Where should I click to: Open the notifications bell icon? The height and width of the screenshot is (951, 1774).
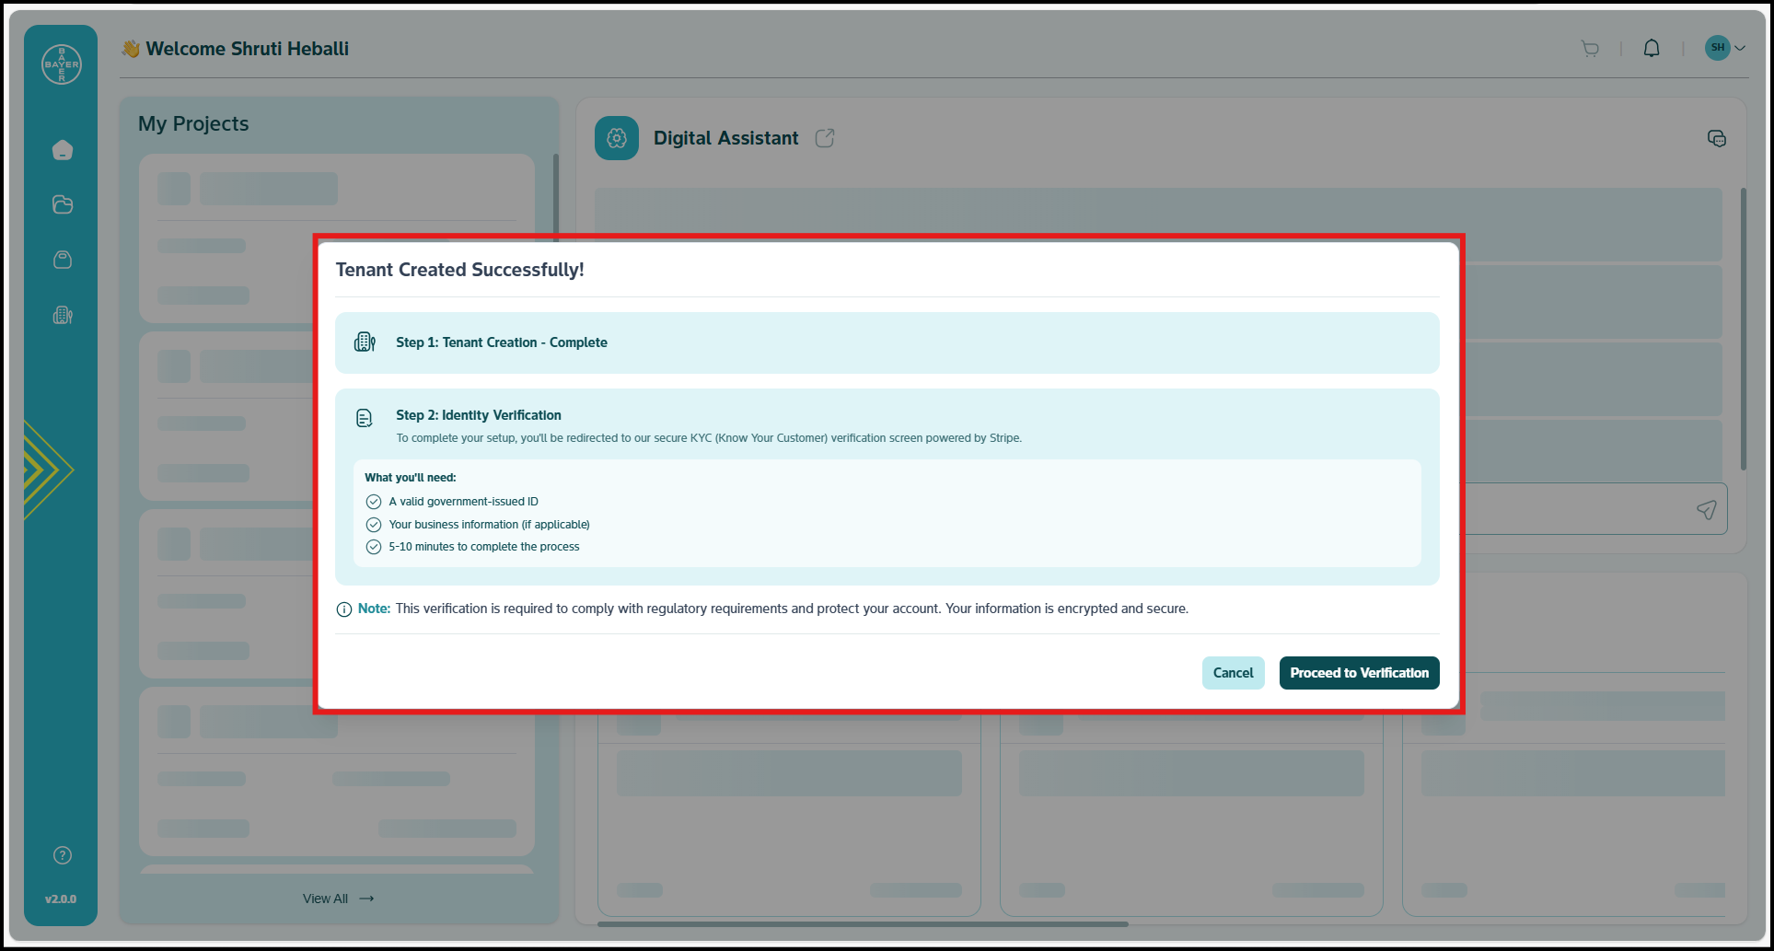point(1652,49)
